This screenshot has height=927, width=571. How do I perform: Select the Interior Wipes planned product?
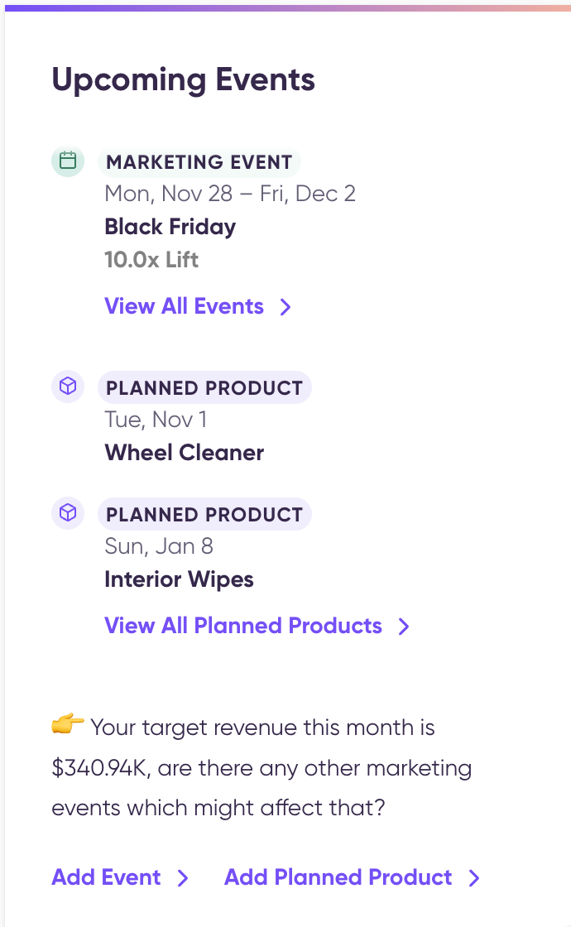click(179, 579)
